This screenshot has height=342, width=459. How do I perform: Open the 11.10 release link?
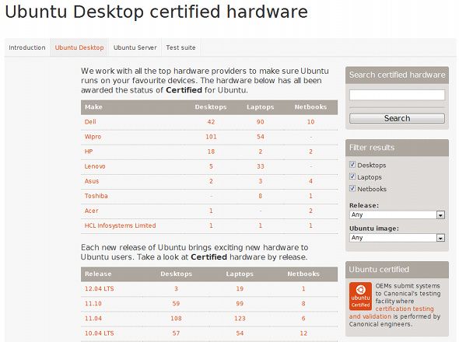coord(93,303)
